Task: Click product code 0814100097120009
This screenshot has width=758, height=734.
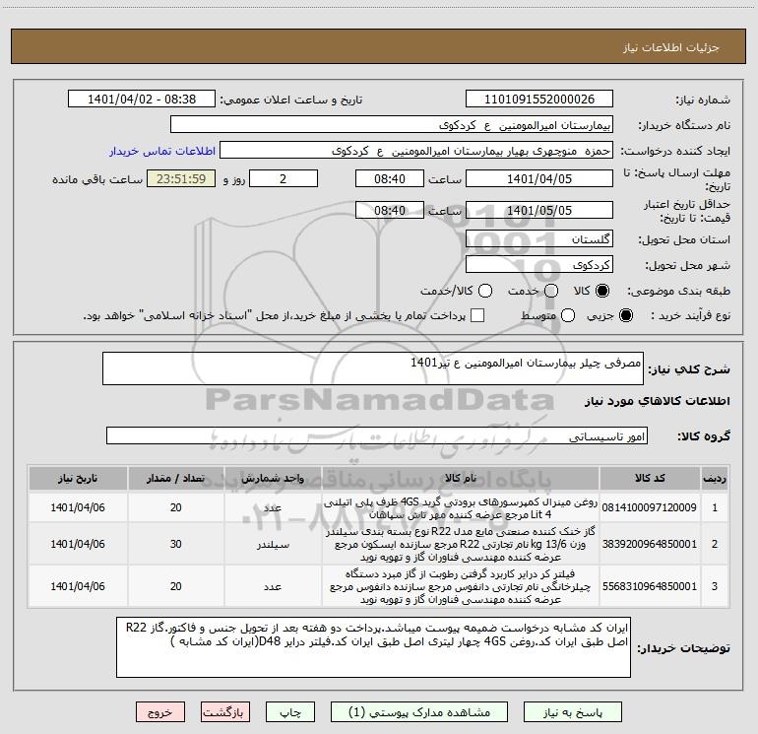Action: pos(650,507)
